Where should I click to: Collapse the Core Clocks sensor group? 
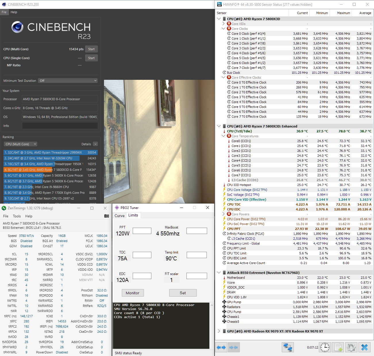[223, 29]
